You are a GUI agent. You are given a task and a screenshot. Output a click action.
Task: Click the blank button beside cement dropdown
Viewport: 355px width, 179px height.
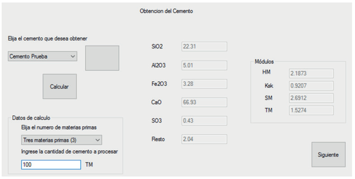pos(102,58)
